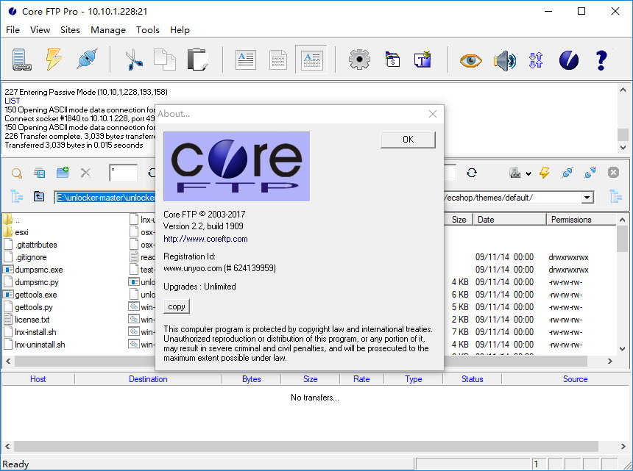
Task: Click the Cut scissors icon
Action: tap(134, 60)
